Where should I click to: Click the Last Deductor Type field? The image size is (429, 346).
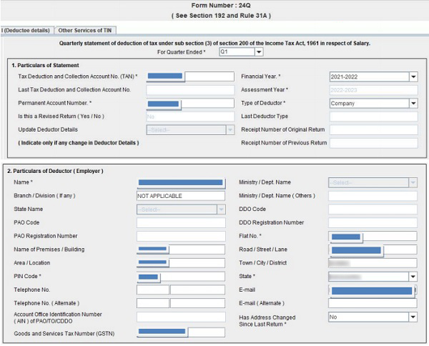coord(373,117)
